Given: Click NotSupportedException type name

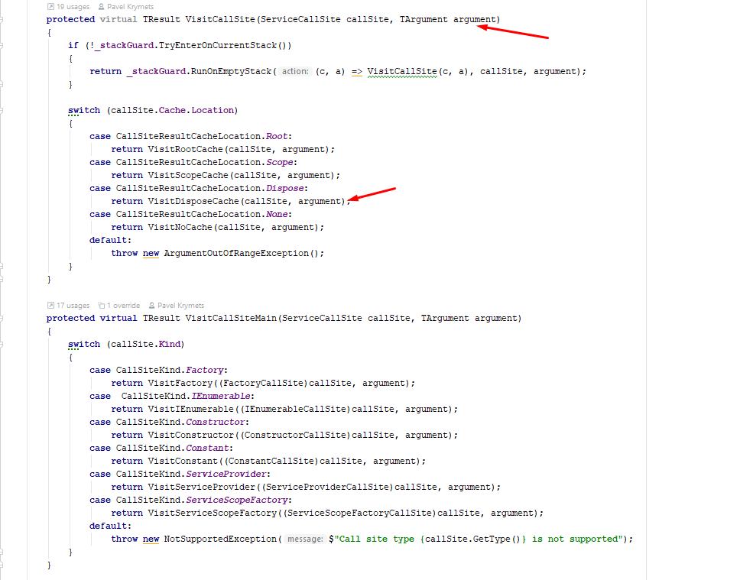Looking at the screenshot, I should (x=220, y=539).
